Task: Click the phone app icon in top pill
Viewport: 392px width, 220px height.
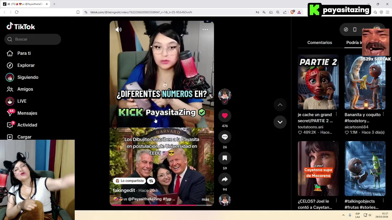Action: (355, 30)
